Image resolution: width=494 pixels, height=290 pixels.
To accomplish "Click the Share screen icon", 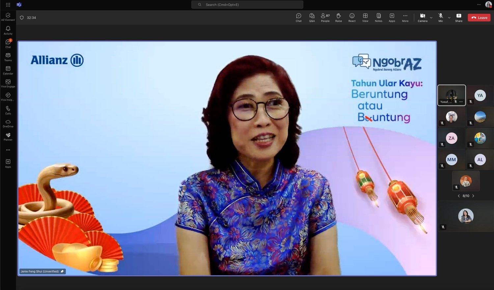I will pos(458,17).
